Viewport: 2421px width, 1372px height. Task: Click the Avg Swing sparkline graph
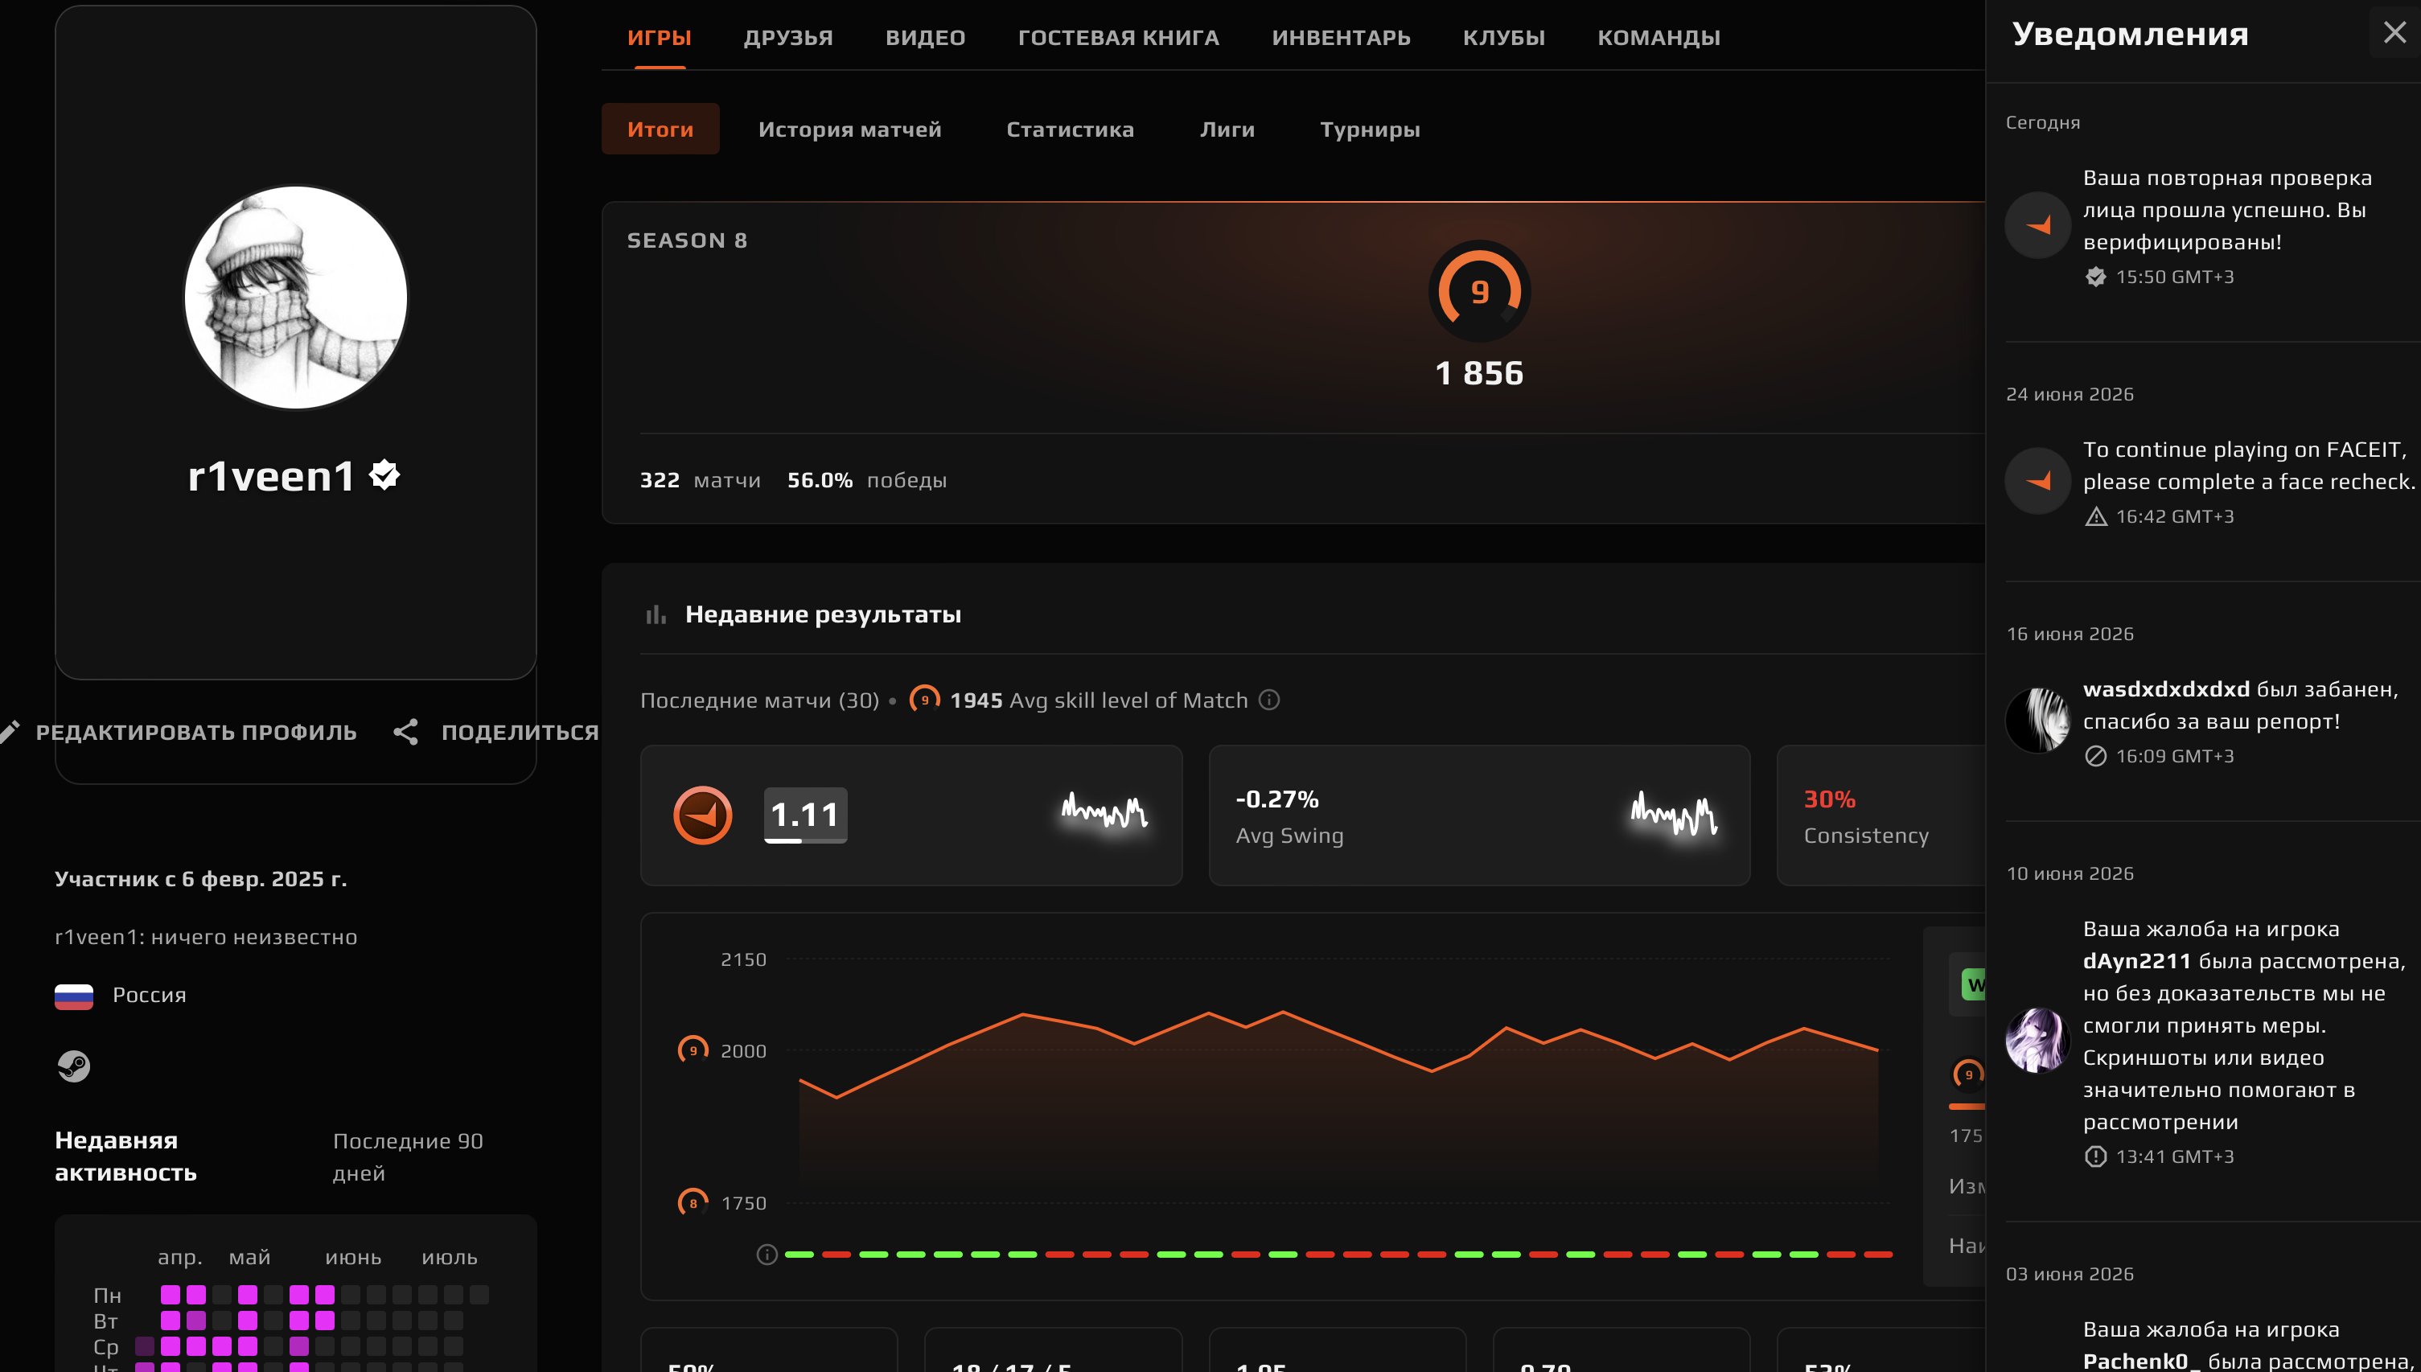[1674, 812]
